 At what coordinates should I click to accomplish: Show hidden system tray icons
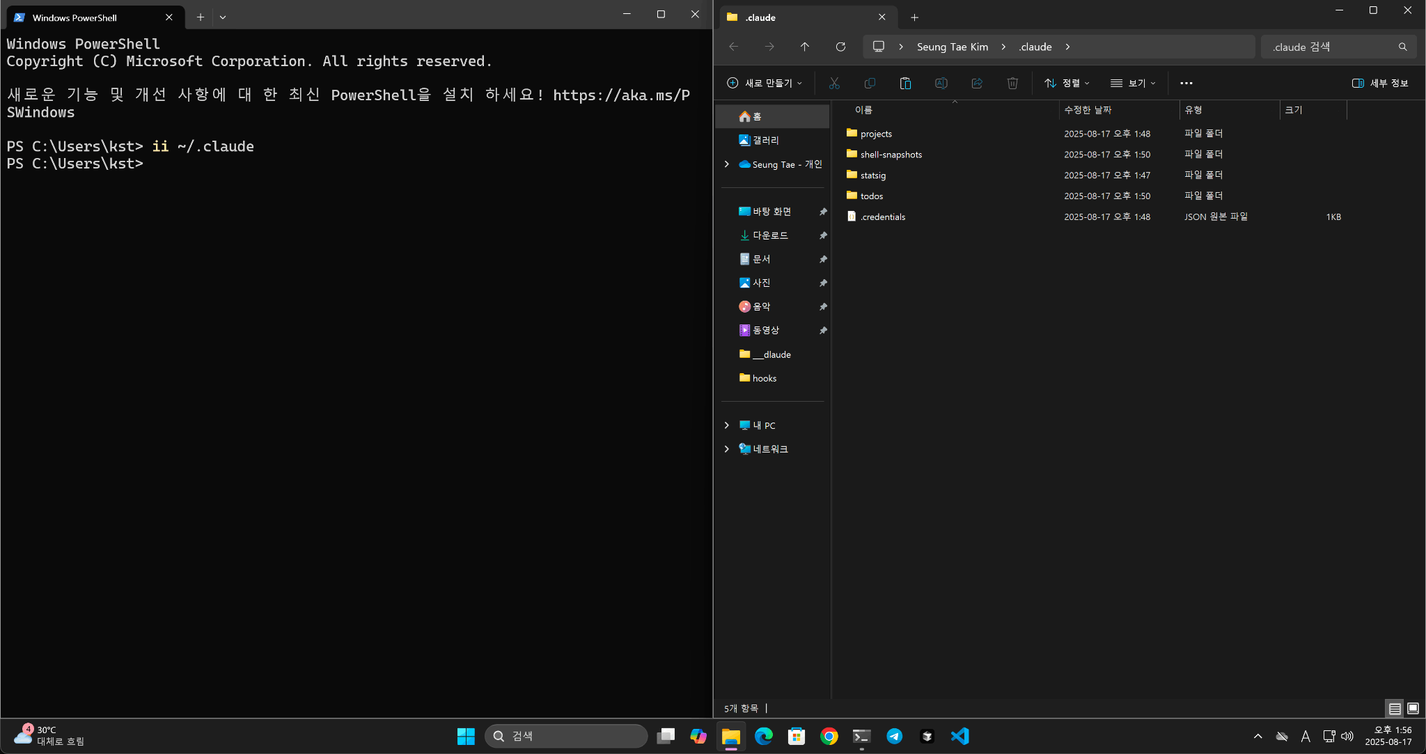pyautogui.click(x=1257, y=736)
